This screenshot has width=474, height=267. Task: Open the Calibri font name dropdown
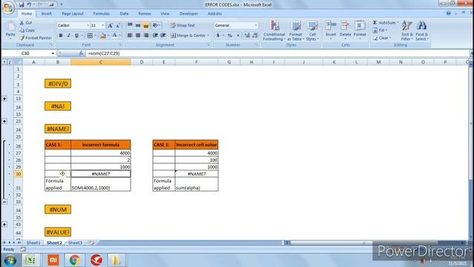coord(87,25)
